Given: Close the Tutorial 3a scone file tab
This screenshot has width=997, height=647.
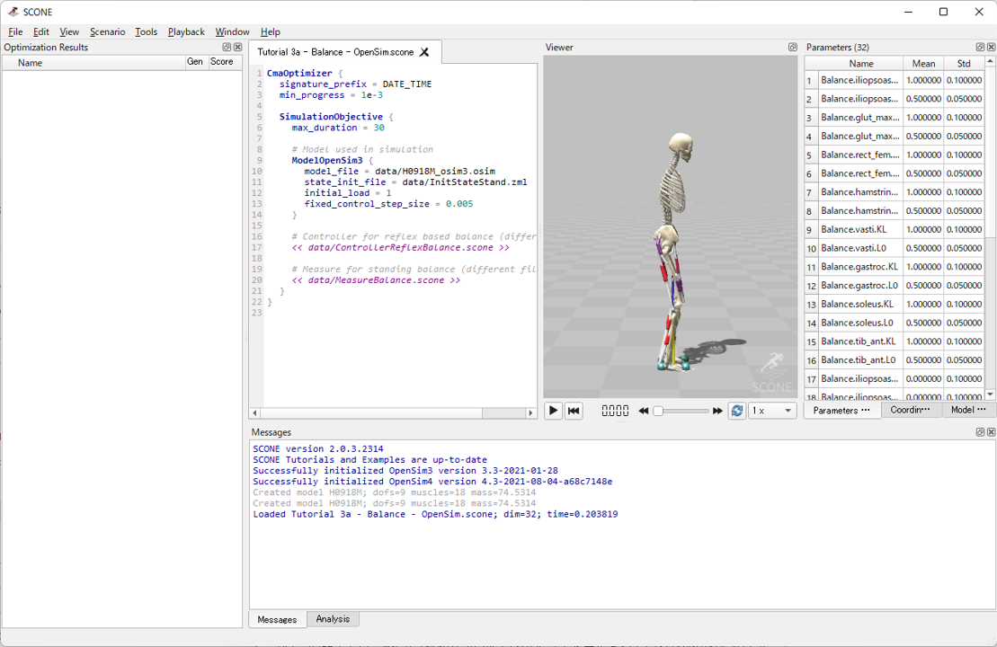Looking at the screenshot, I should (424, 52).
